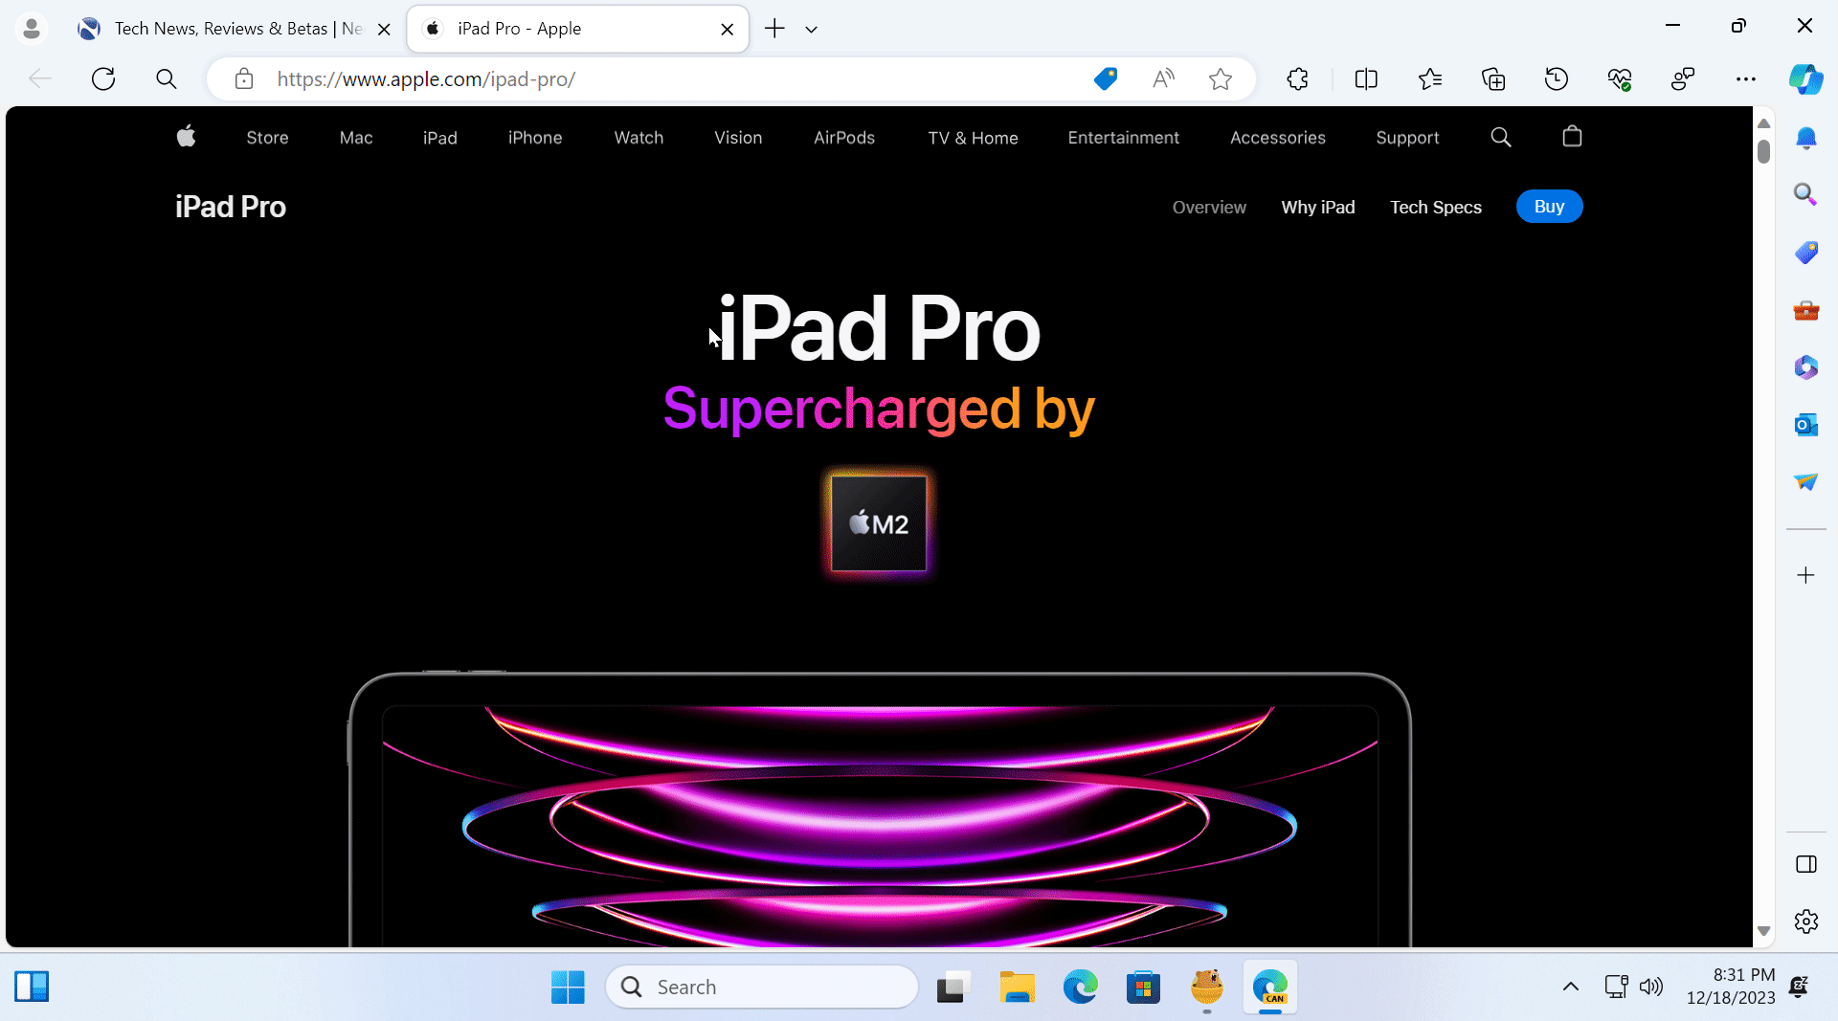Collapse the Edge sidebar panel
The height and width of the screenshot is (1021, 1838).
1807,864
